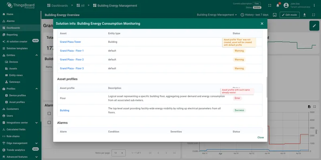Open the three-dot menu in top header
The width and height of the screenshot is (321, 160).
click(314, 6)
